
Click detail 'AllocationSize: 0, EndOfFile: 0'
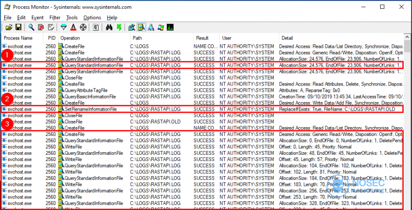pyautogui.click(x=308, y=141)
